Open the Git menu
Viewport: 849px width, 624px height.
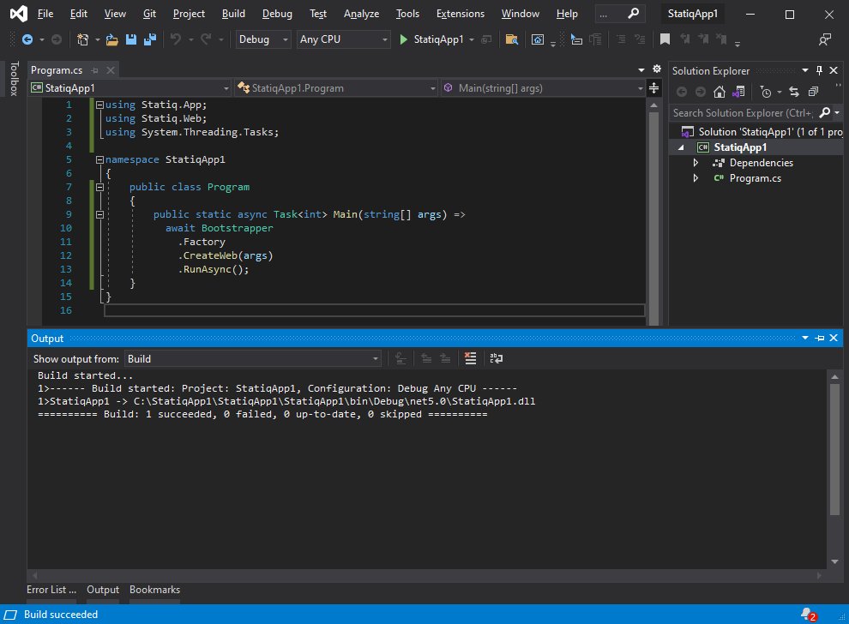pos(149,14)
